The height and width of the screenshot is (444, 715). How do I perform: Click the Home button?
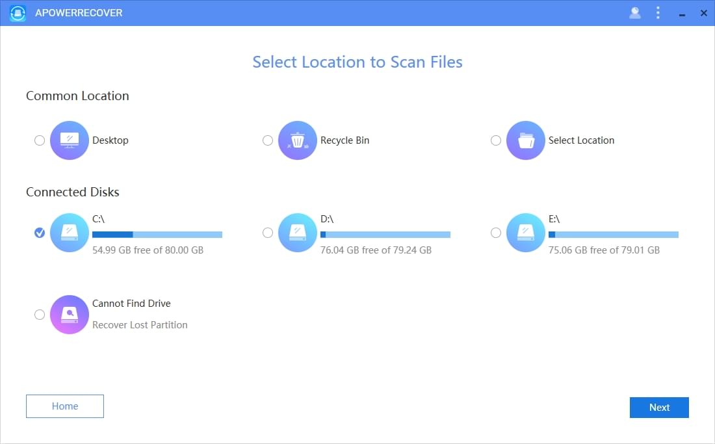point(64,406)
